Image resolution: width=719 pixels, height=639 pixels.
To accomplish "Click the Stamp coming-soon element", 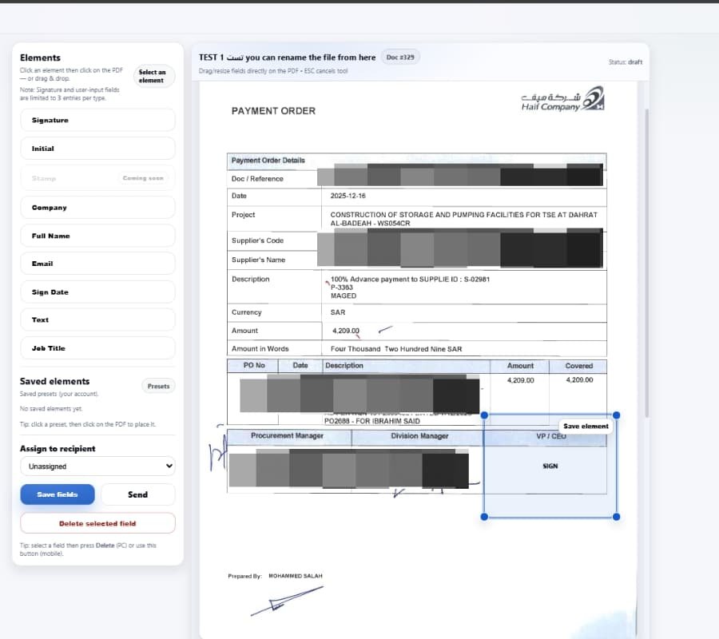I will (x=97, y=177).
